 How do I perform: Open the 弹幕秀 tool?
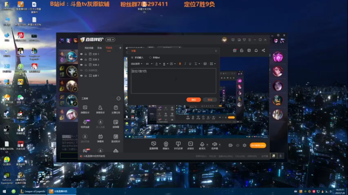[100, 138]
